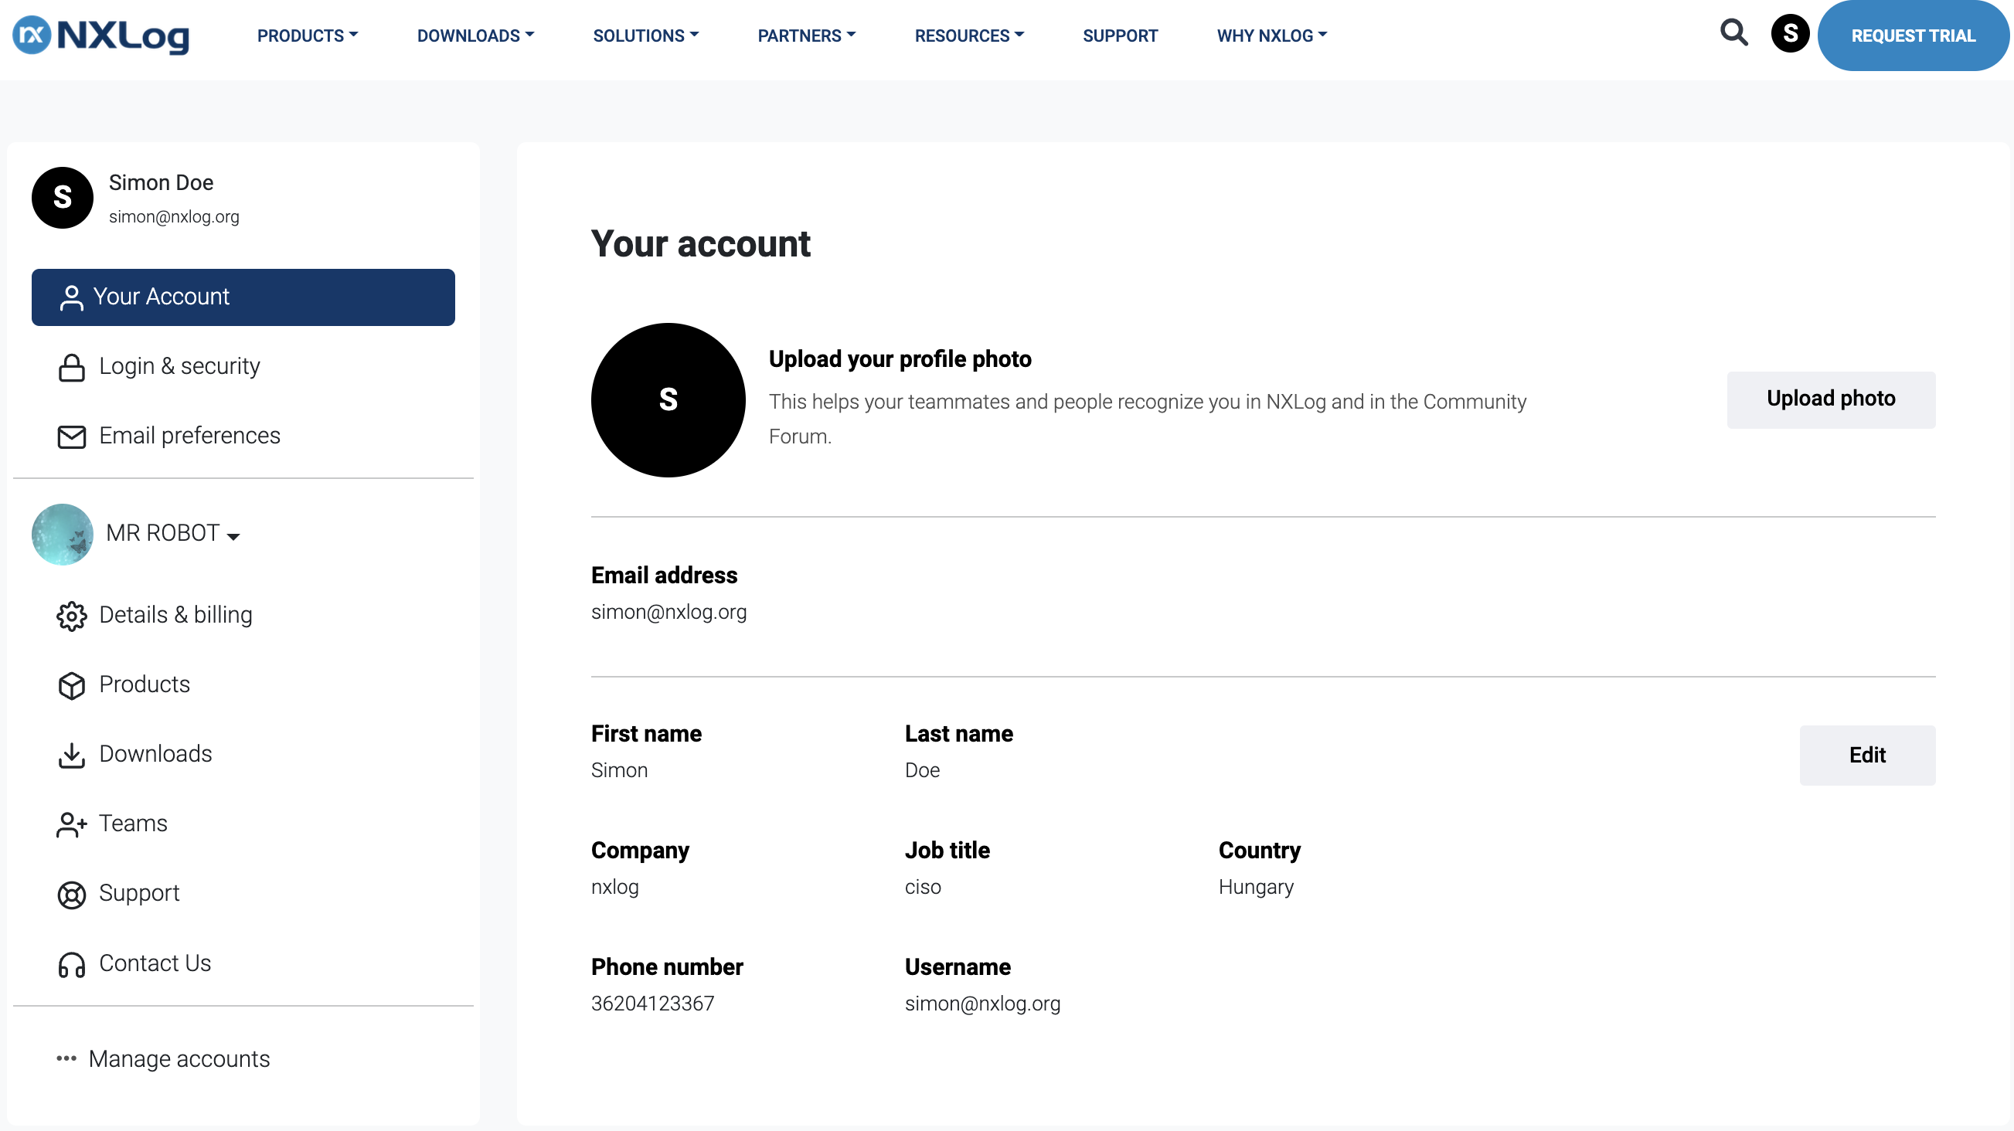Open the search magnifier icon

[x=1734, y=32]
